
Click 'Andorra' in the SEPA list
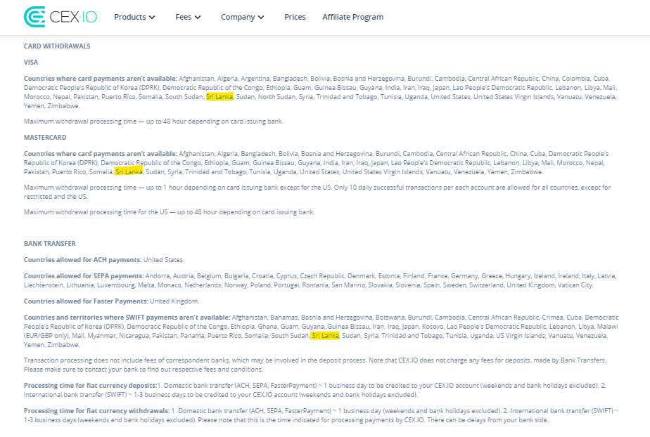coord(158,276)
